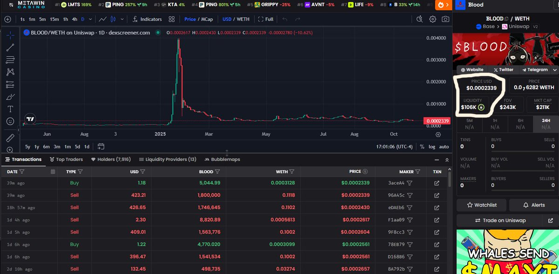Open the chart style dropdown arrow
Screen dimensions: 559x274
pyautogui.click(x=123, y=19)
